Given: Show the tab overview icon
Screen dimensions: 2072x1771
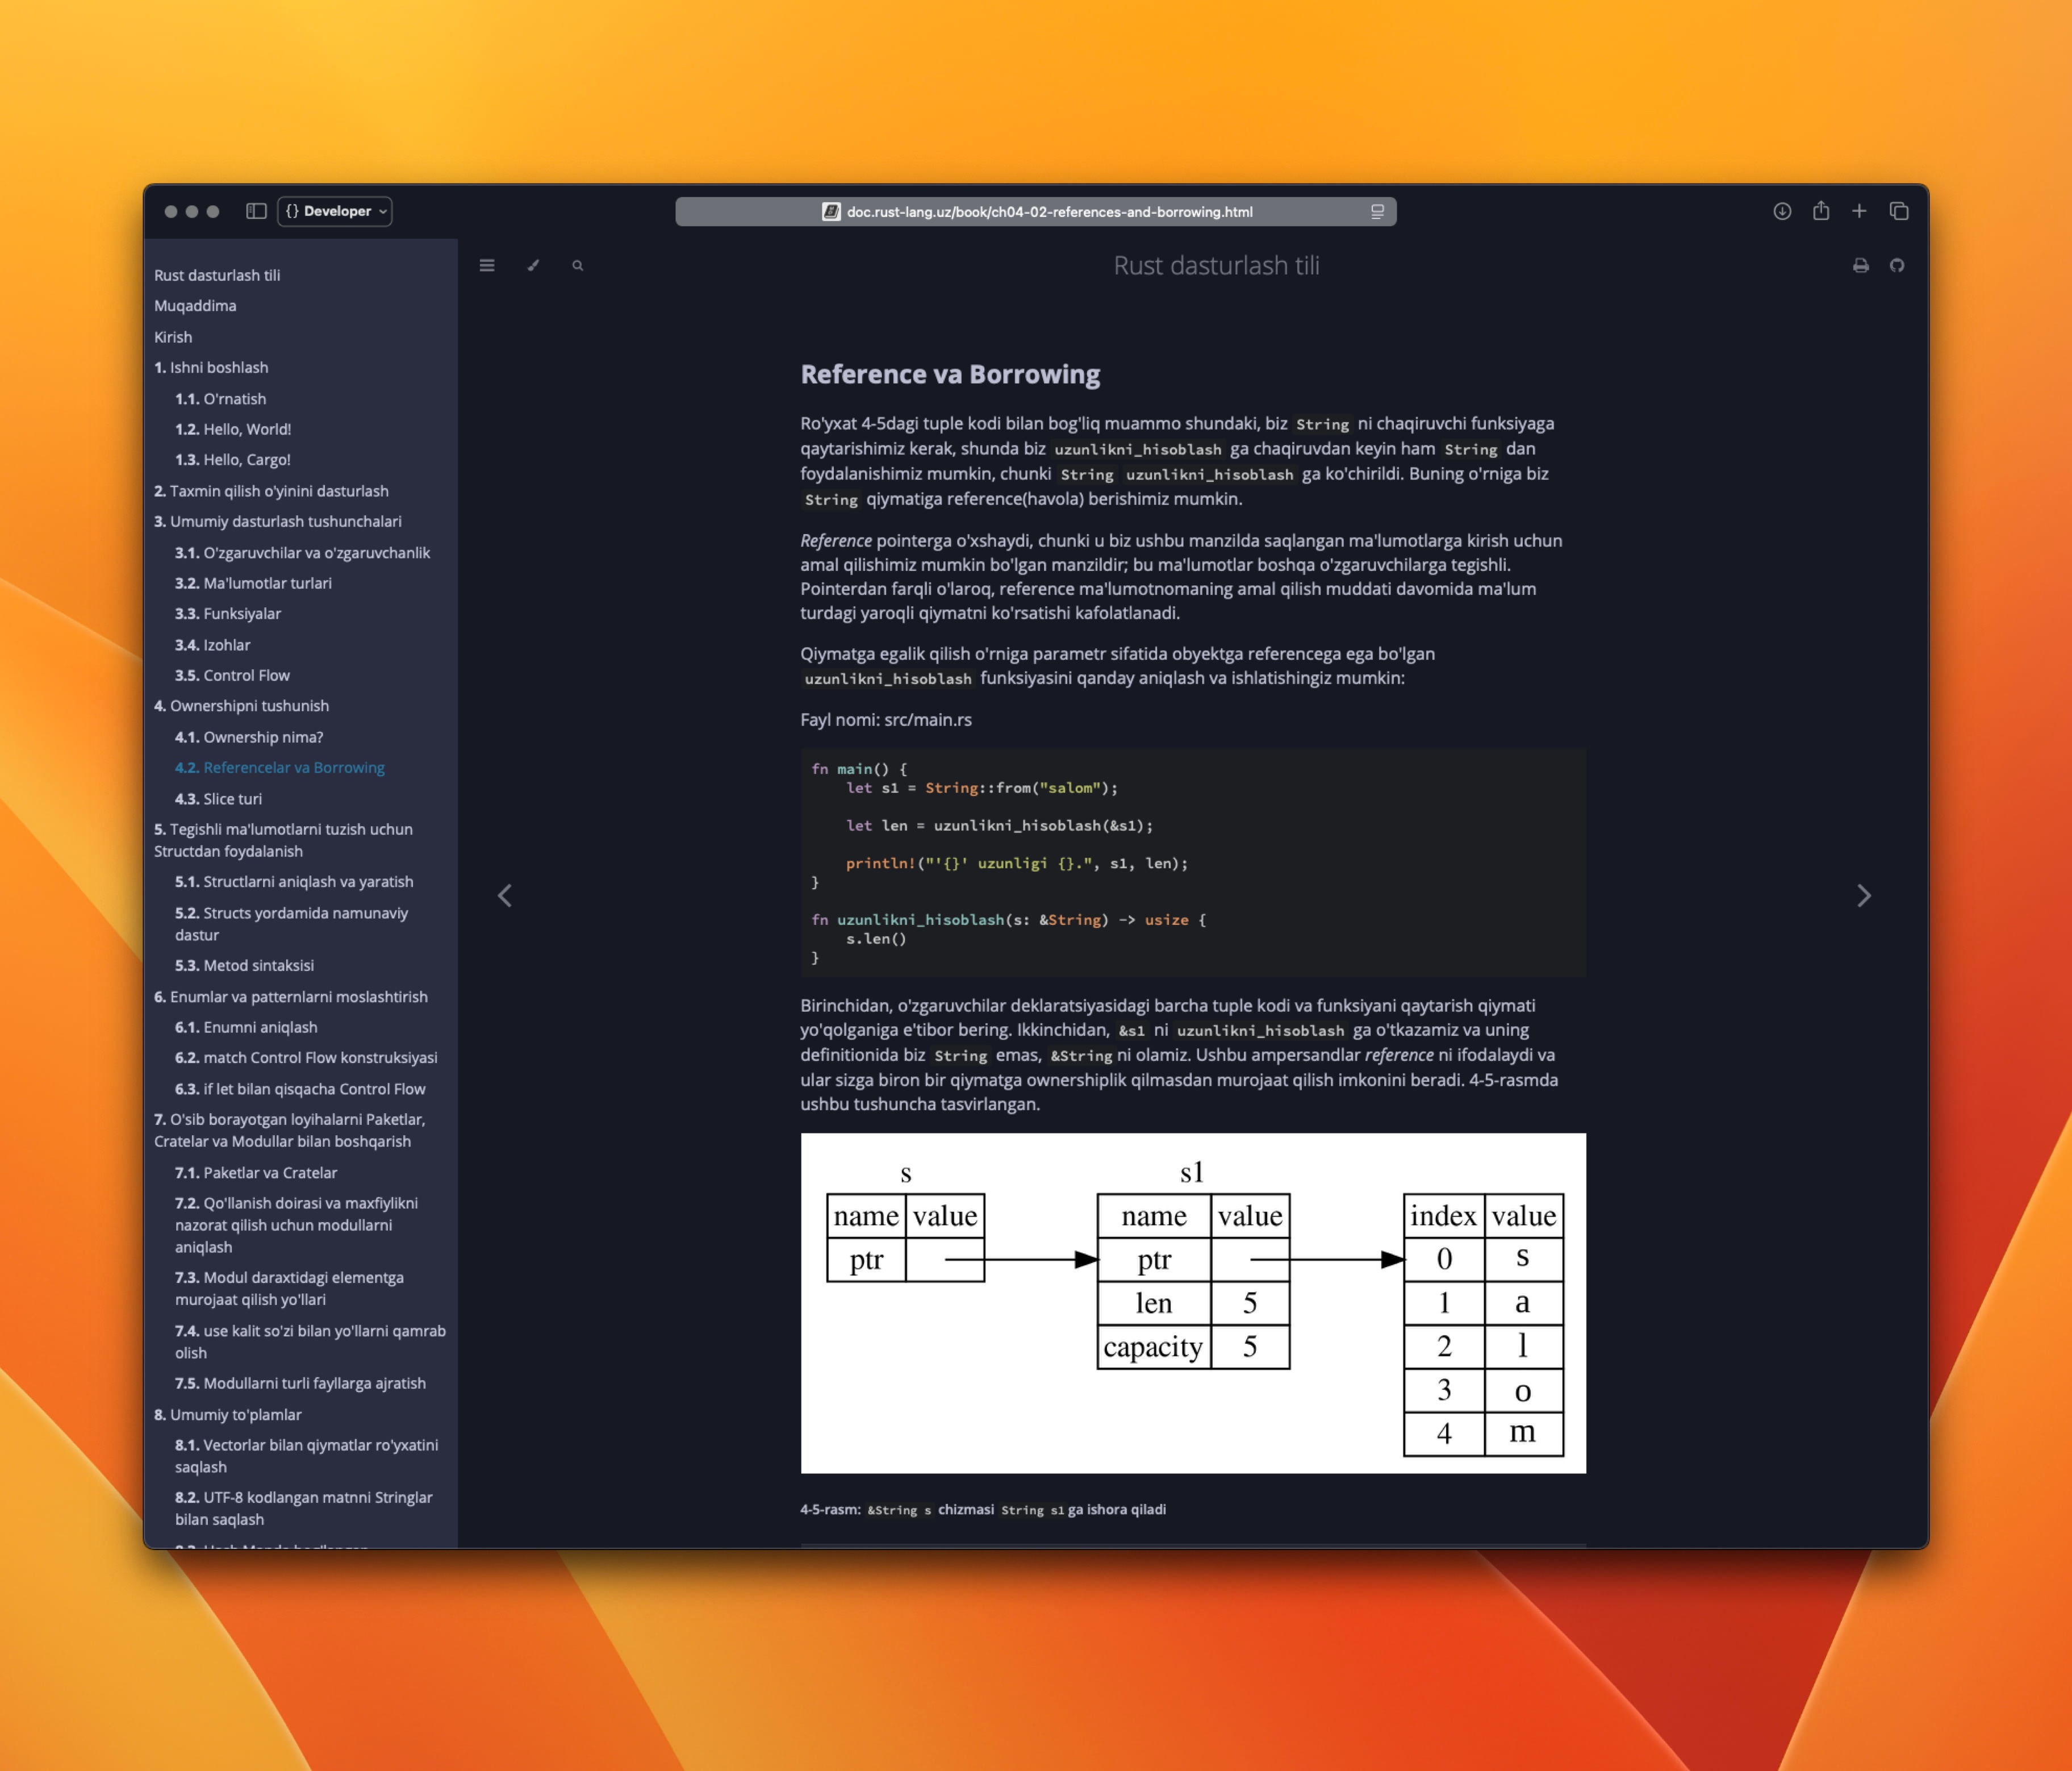Looking at the screenshot, I should 1899,211.
